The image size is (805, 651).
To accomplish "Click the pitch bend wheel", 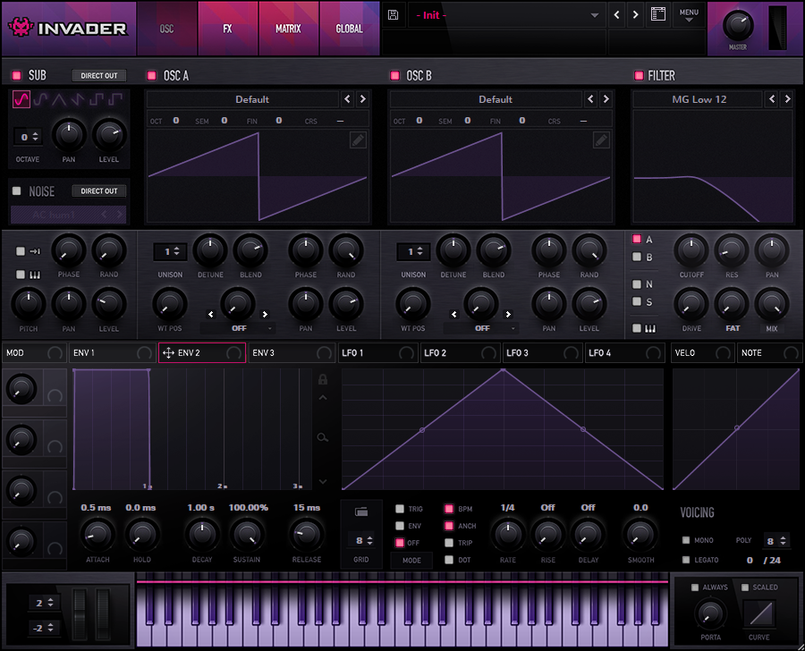I will coord(80,614).
